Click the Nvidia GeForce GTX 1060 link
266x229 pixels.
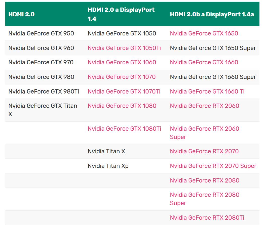click(x=122, y=62)
